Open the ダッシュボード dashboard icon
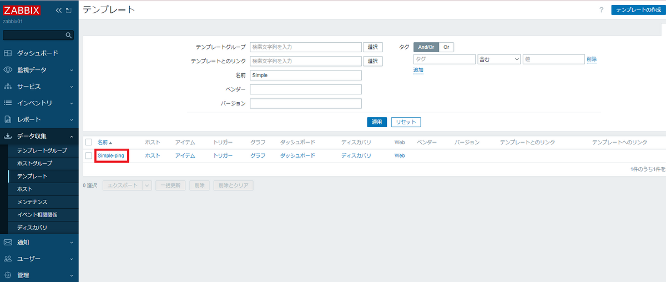The height and width of the screenshot is (282, 666). 8,53
